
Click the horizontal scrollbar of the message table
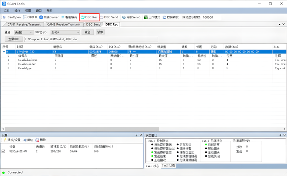pyautogui.click(x=142, y=129)
